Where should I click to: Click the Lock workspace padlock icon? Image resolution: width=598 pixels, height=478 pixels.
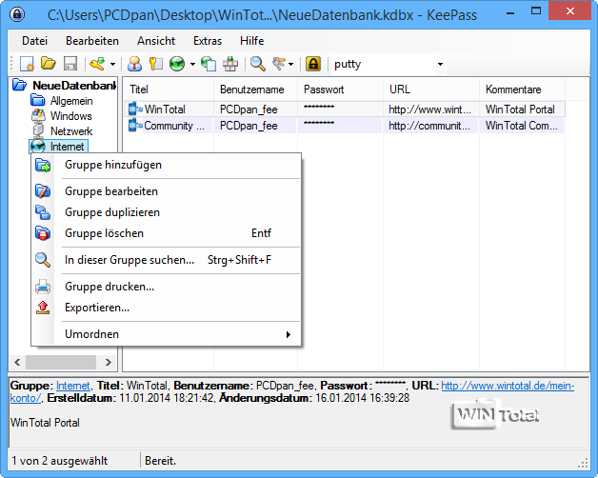[x=313, y=64]
